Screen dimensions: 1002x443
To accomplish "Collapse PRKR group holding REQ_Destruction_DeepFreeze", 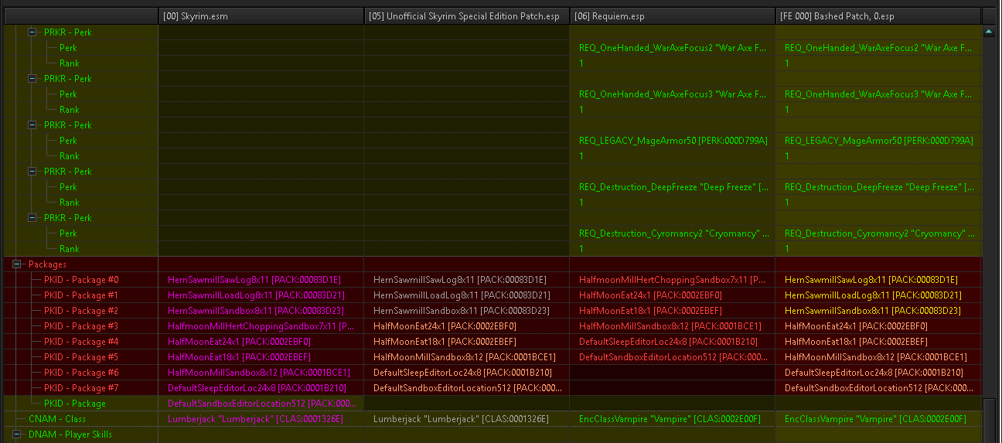I will click(x=32, y=172).
